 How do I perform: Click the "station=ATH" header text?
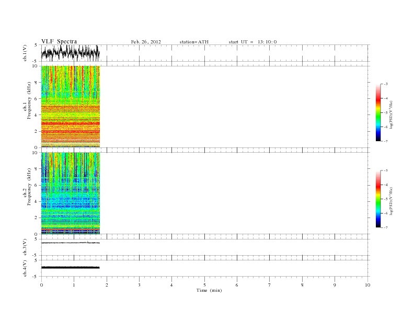194,42
